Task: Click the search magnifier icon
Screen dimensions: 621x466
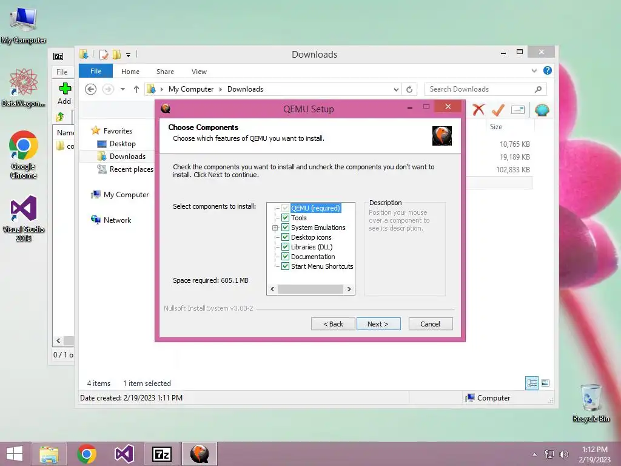Action: [539, 89]
